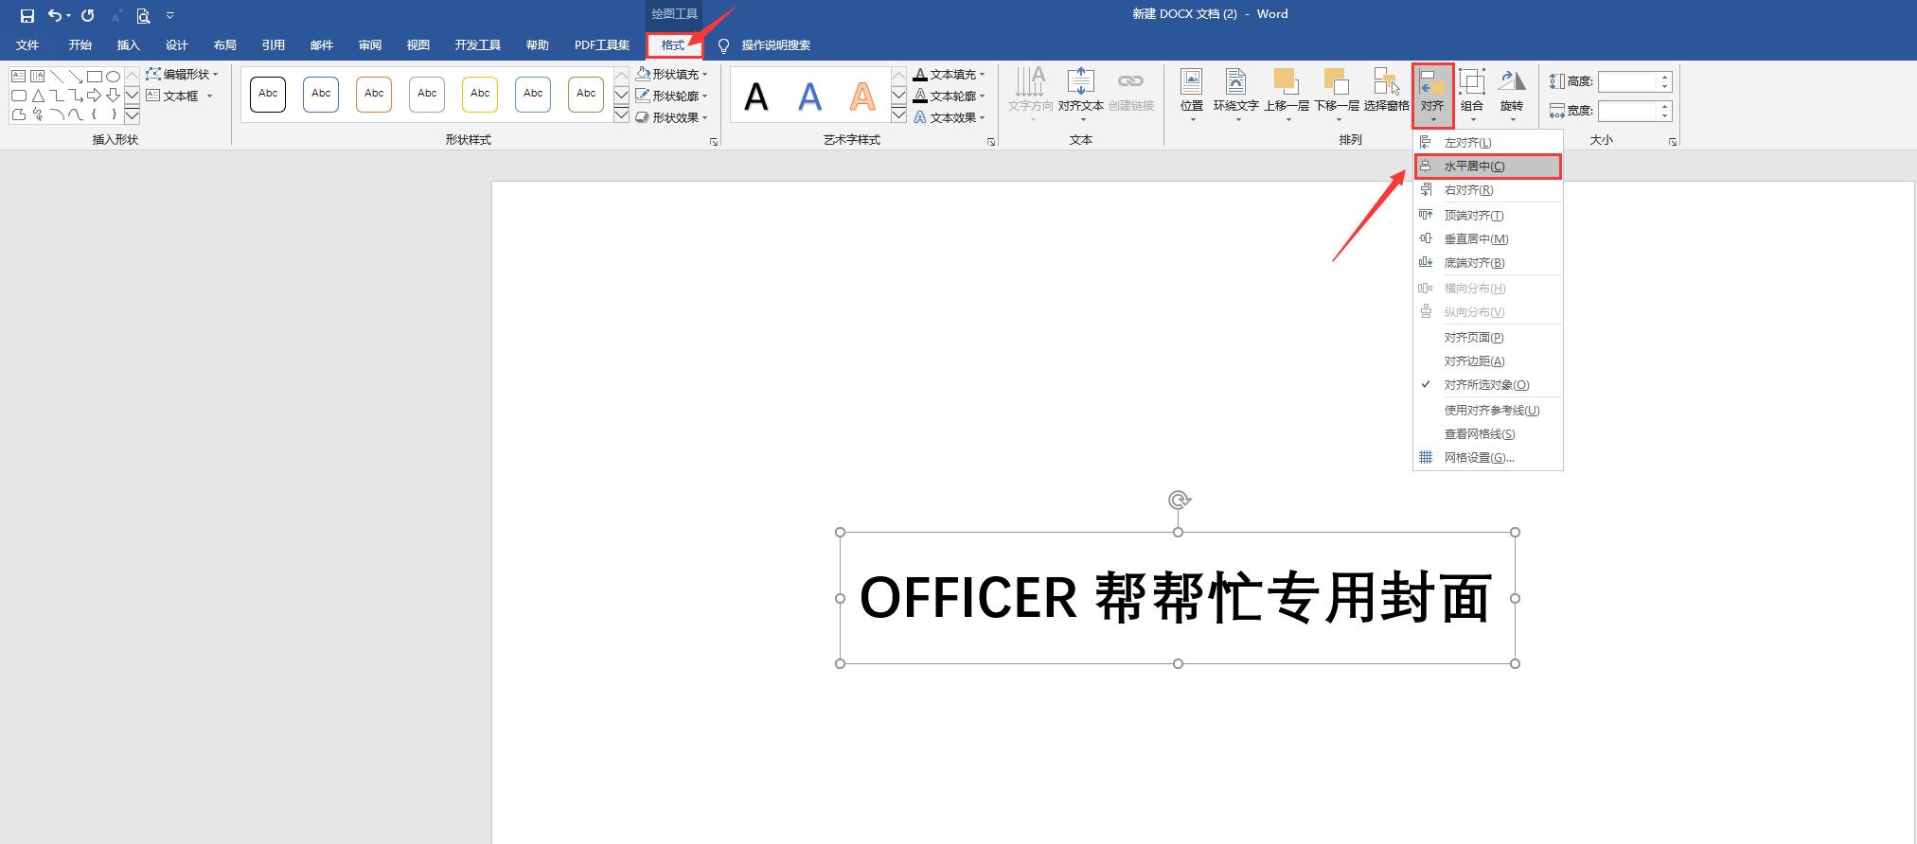Switch to the 插入 ribbon tab
Screen dimensions: 1917x844
128,45
